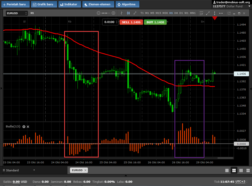Minimize the EURUSD chart panel
Viewport: 252px width, 186px height.
click(x=234, y=13)
